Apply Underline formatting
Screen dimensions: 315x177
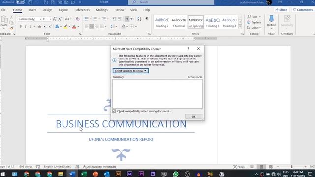[x=31, y=26]
